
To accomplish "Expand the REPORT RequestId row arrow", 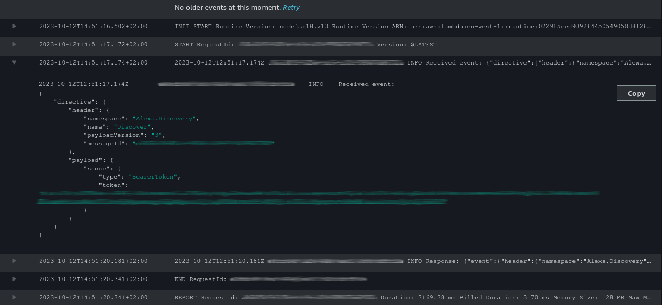I will coord(14,297).
